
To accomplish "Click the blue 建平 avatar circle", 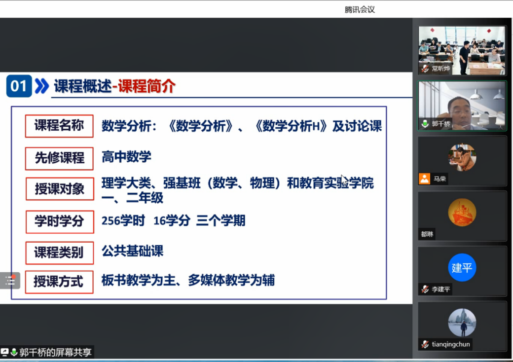I will tap(462, 268).
